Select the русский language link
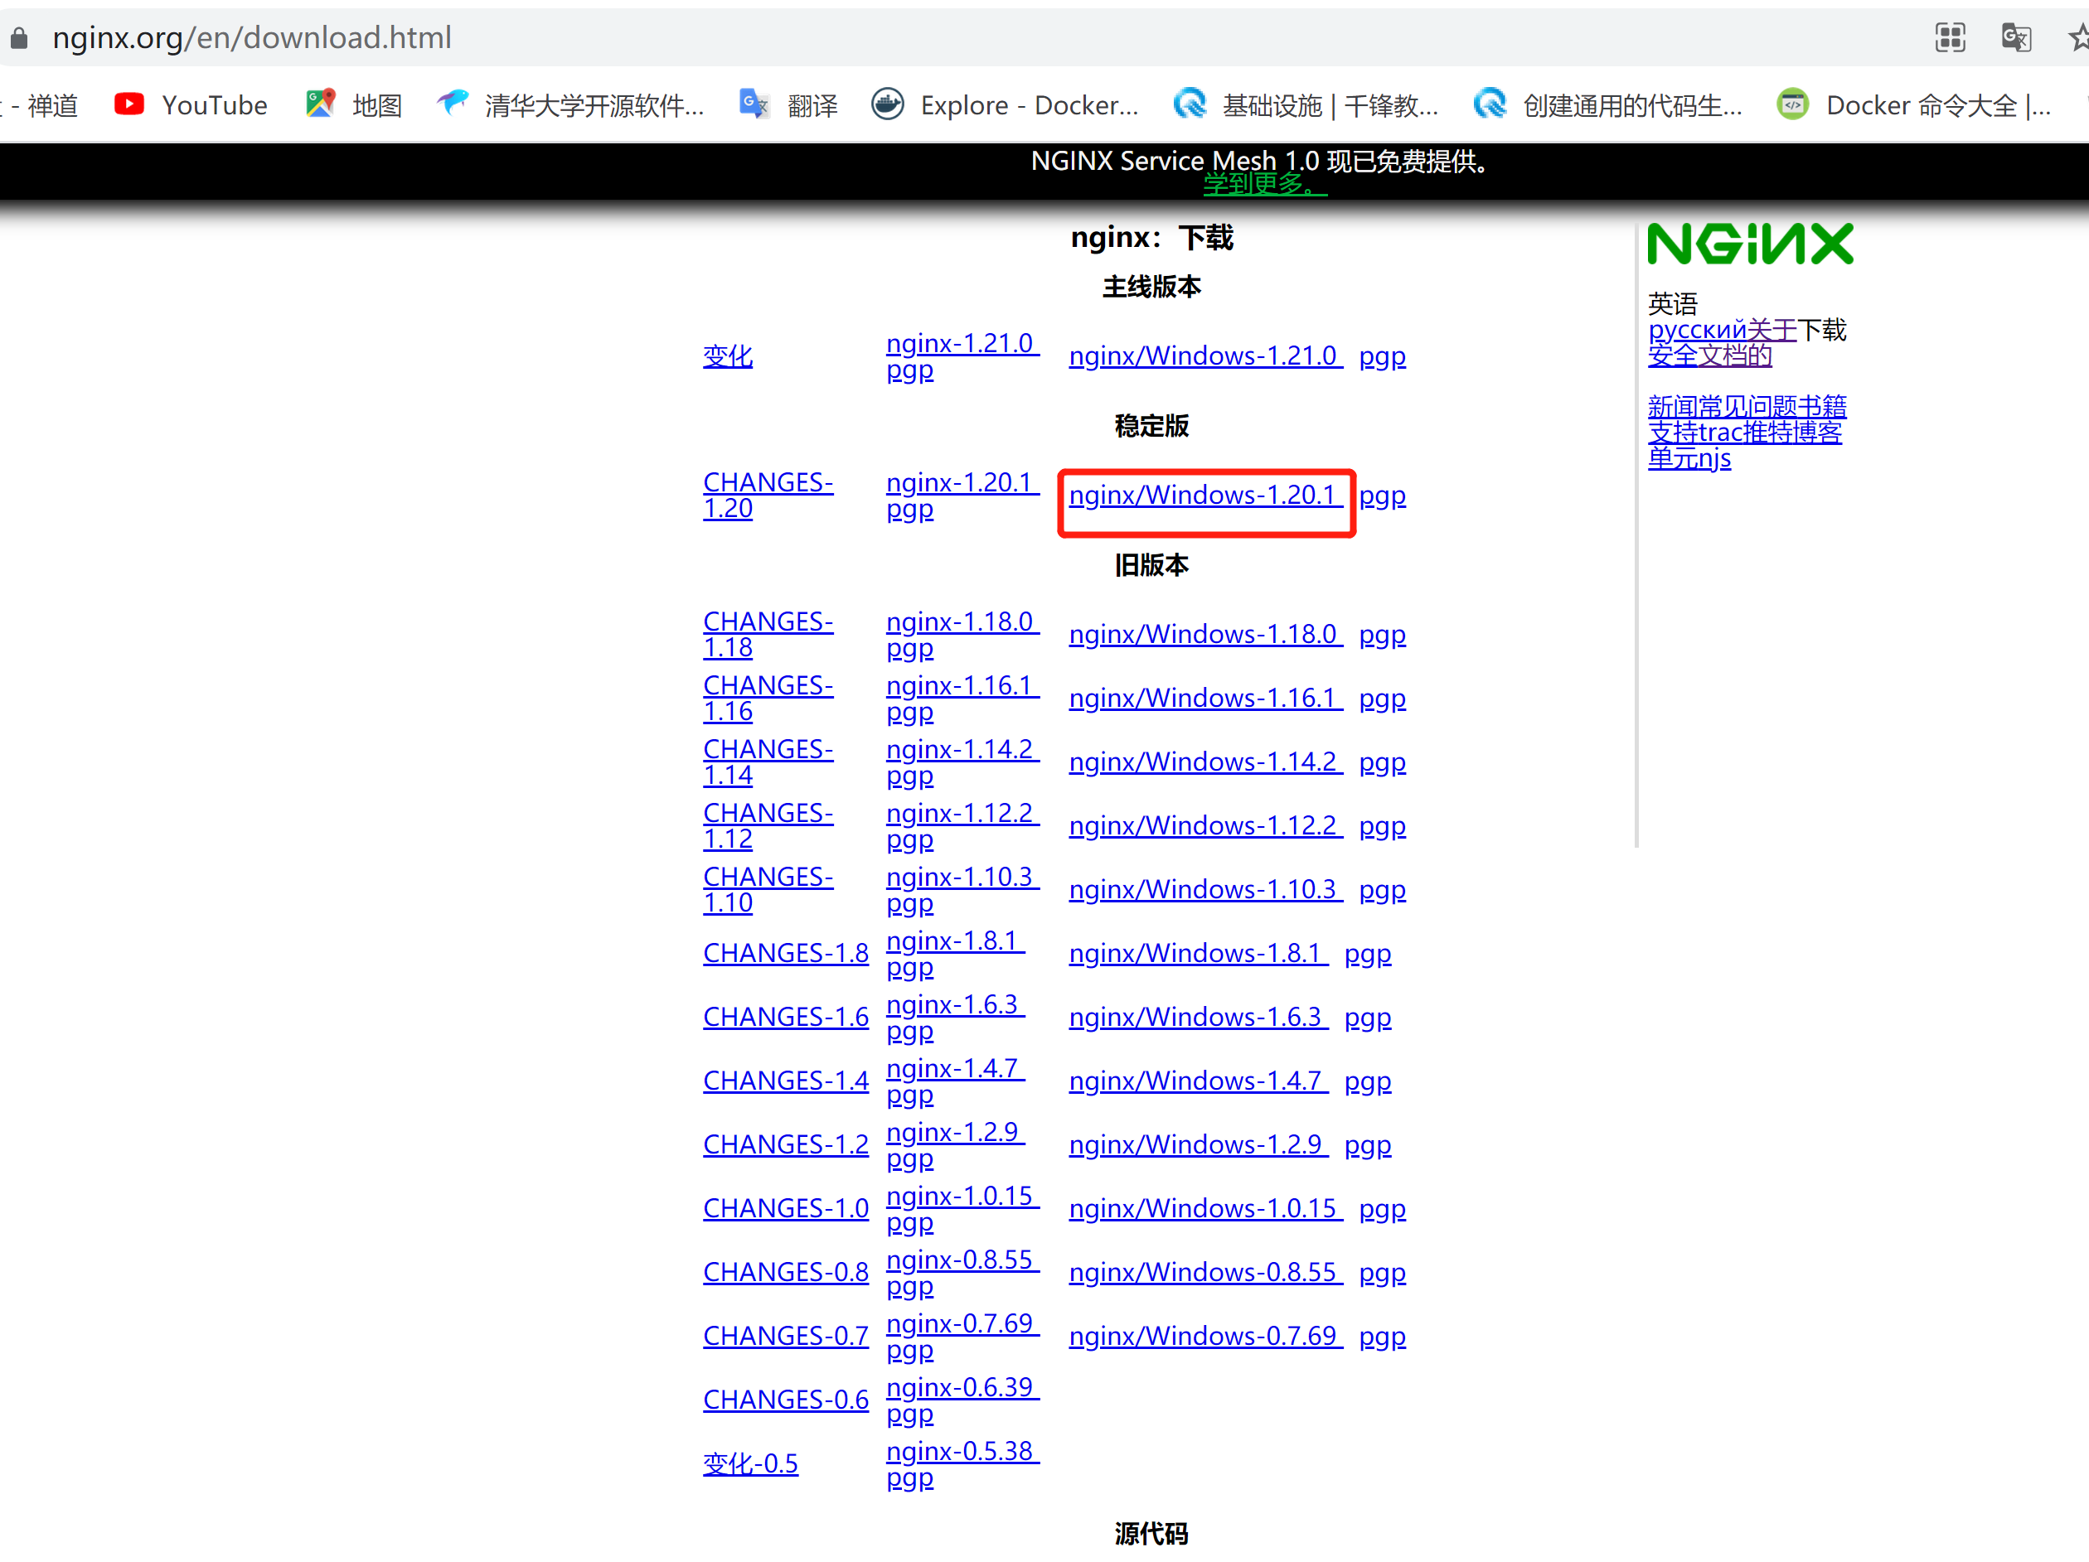2089x1562 pixels. click(x=1696, y=331)
